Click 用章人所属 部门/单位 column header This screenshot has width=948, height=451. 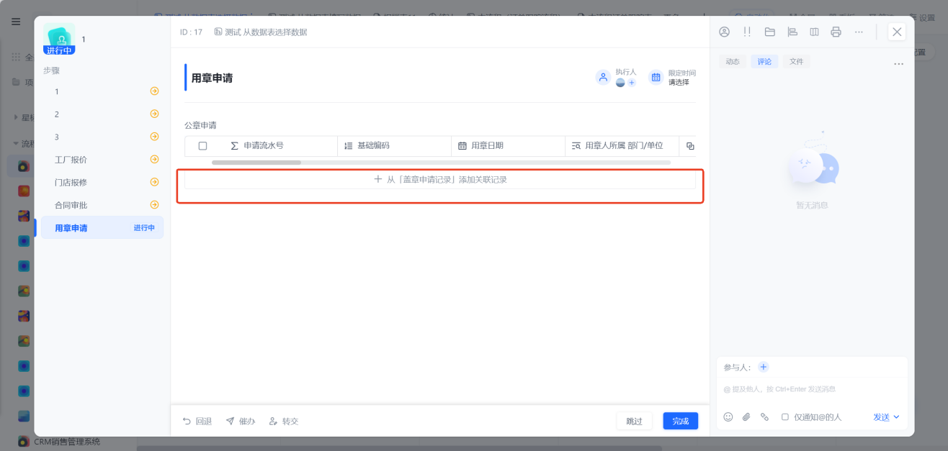coord(622,146)
